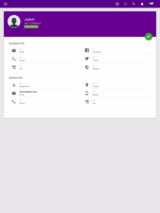Show notifications via bell icon
The width and height of the screenshot is (160, 213).
[x=142, y=4]
